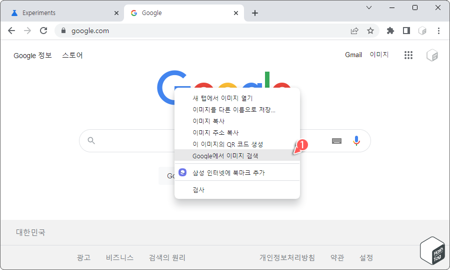Go to Gmail link
450x270 pixels.
click(353, 55)
